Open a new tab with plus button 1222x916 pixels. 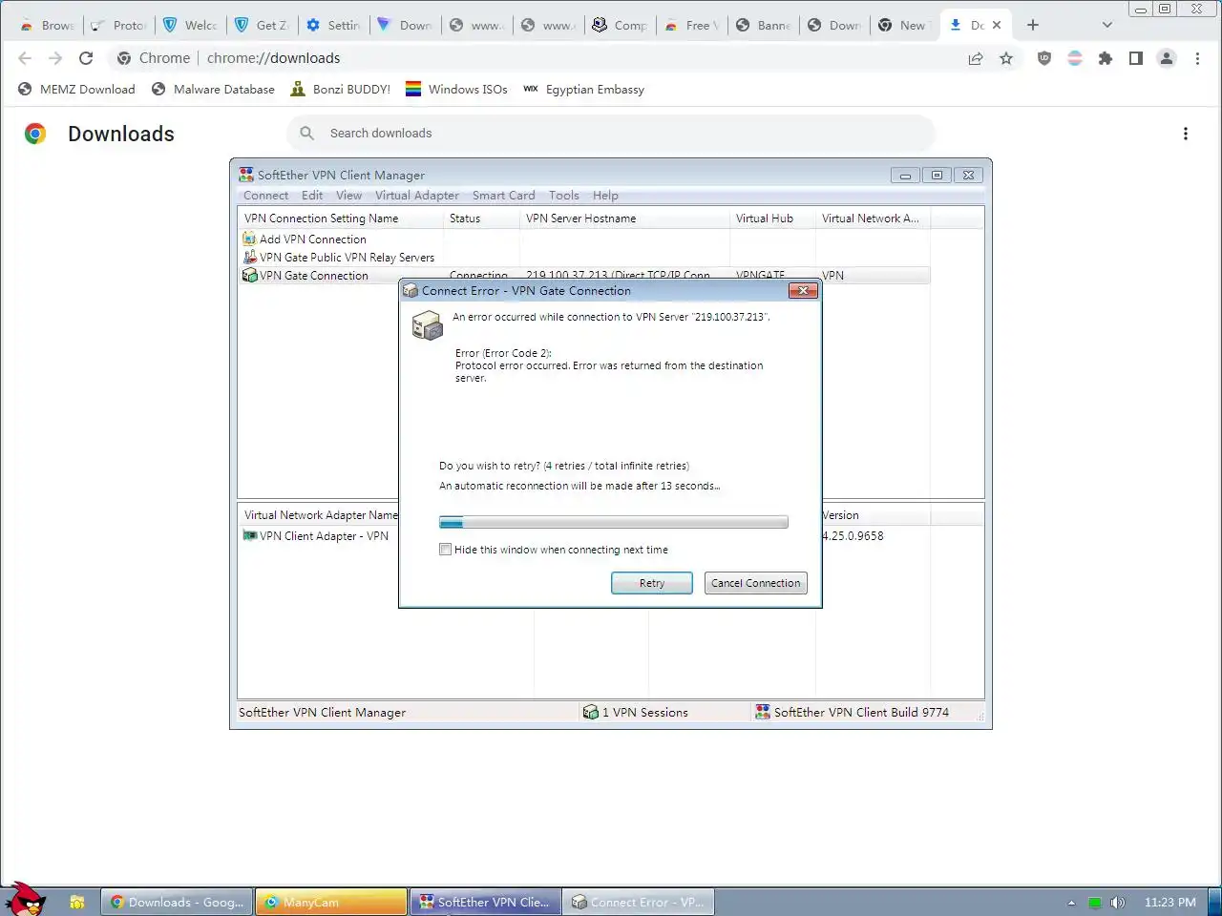point(1032,25)
